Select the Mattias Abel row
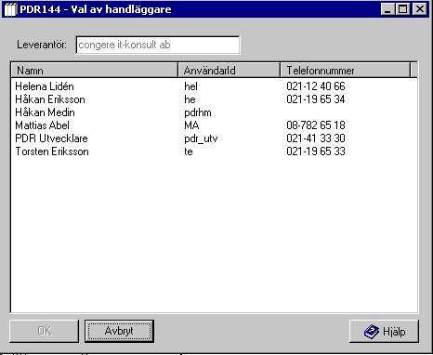This screenshot has width=433, height=355. [214, 125]
